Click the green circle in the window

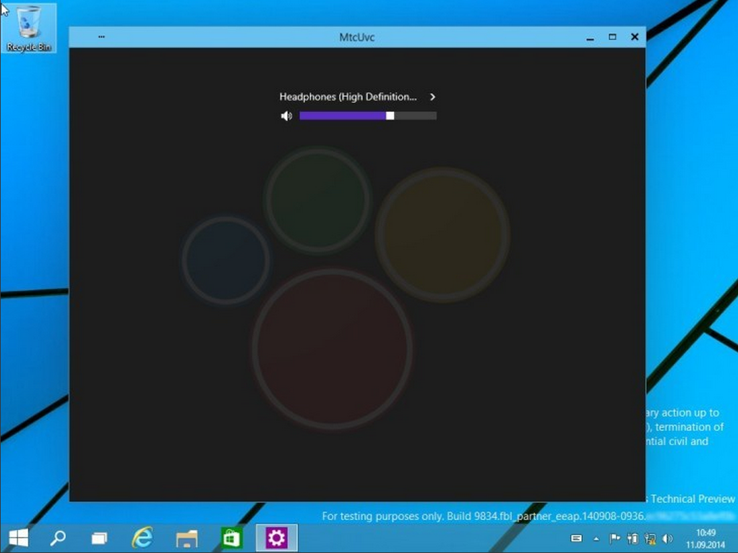(x=317, y=200)
